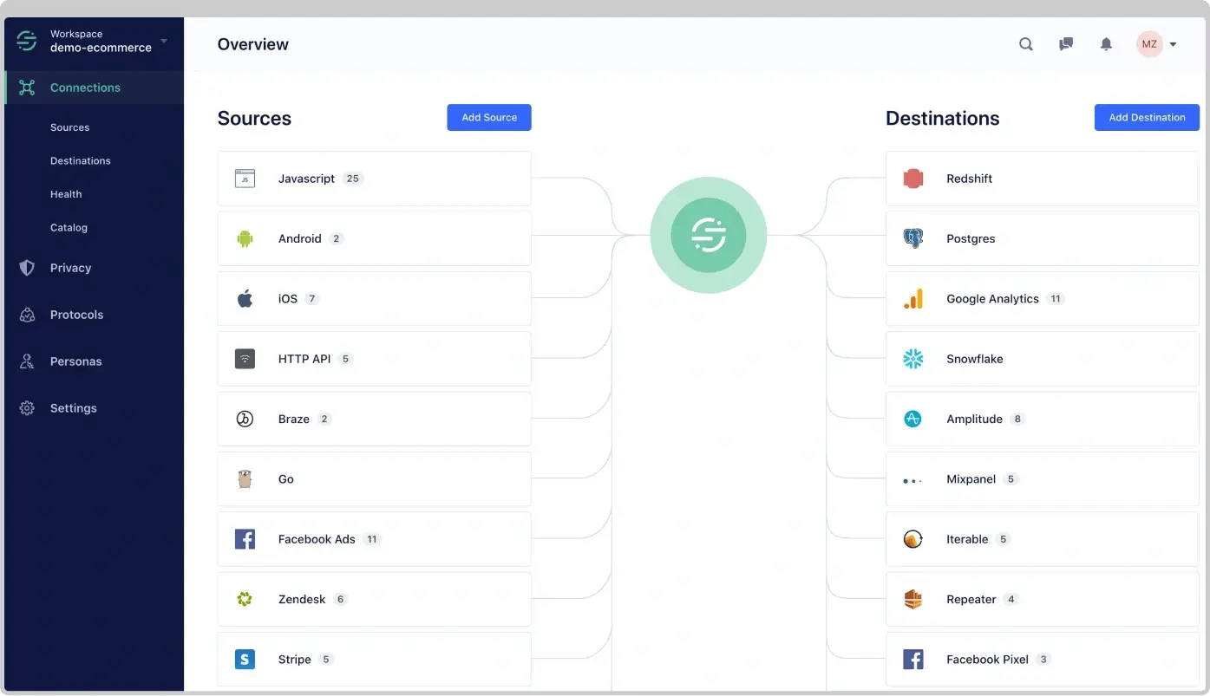This screenshot has width=1210, height=696.
Task: Click the search magnifier icon
Action: coord(1025,44)
